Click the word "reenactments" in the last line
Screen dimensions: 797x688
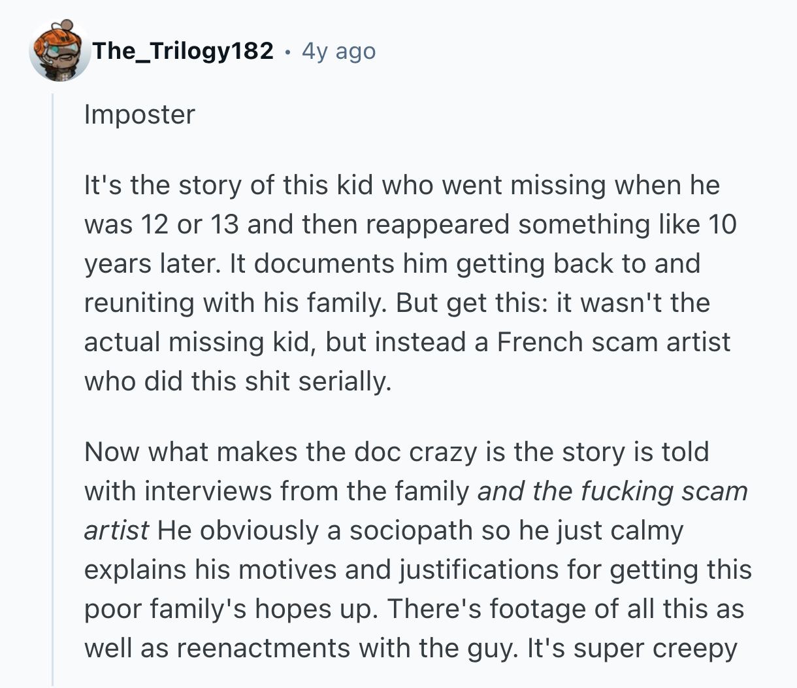click(x=250, y=648)
